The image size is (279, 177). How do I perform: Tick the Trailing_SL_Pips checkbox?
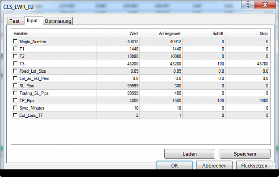15,93
